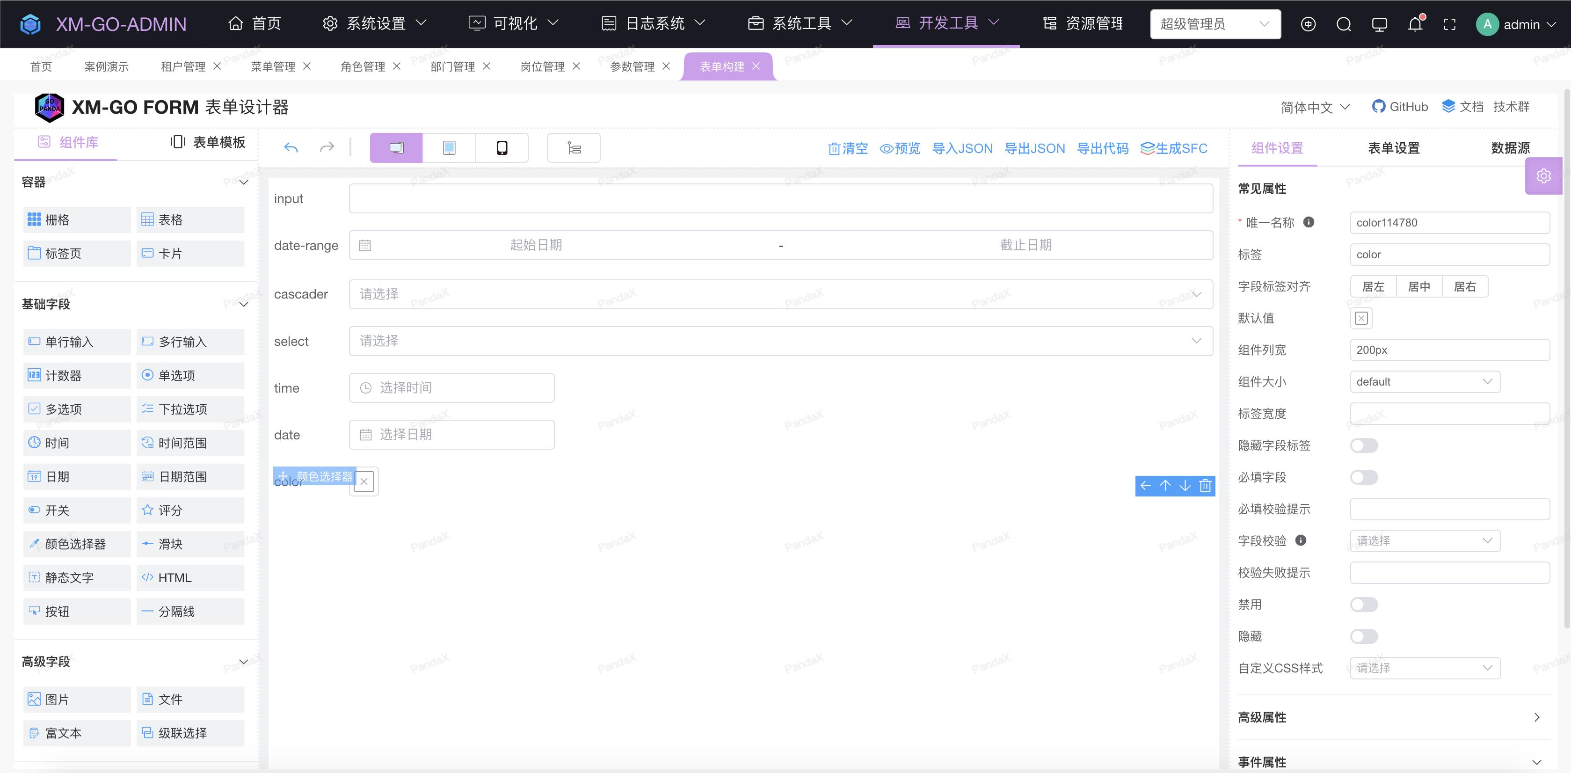The image size is (1571, 773).
Task: Turn on the 隐藏字段标签 switch
Action: coord(1364,445)
